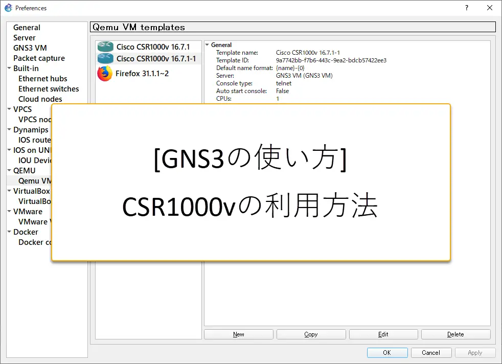This screenshot has width=502, height=364.
Task: Click the Console type value telnet
Action: [284, 83]
